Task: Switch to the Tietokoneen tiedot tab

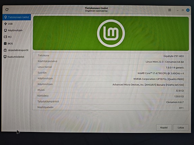Action: (x=17, y=17)
